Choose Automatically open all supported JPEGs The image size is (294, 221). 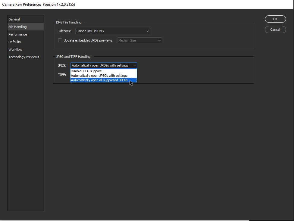[104, 80]
